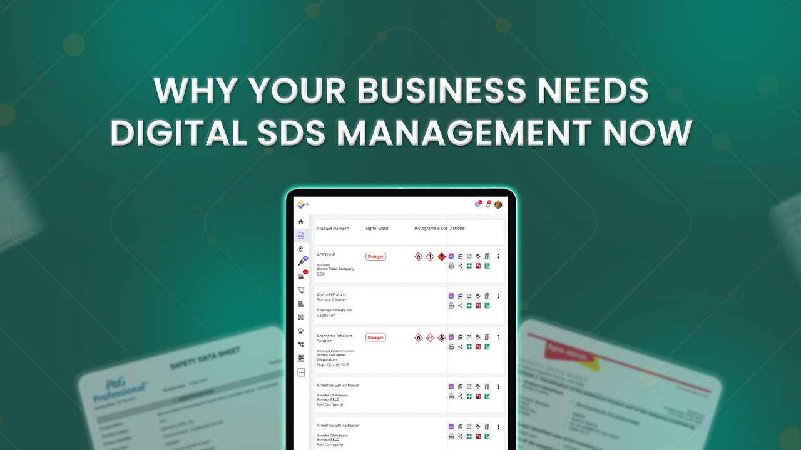
Task: Click the exclamation mark pictogram for ACETONE
Action: click(430, 256)
